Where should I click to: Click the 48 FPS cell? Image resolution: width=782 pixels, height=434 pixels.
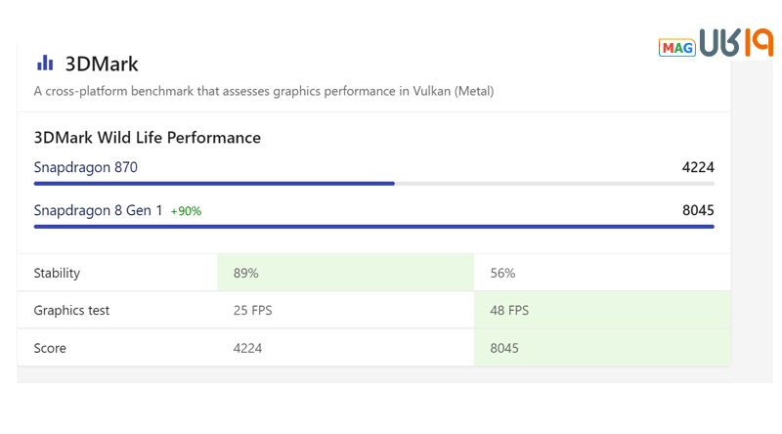coord(509,310)
